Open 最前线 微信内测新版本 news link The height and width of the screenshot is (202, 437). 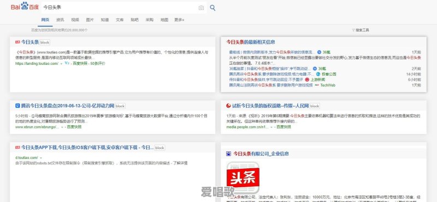(x=272, y=52)
